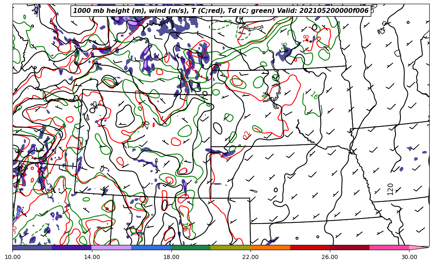Click the red 22 temperature contour label
This screenshot has height=264, width=433.
[x=247, y=135]
